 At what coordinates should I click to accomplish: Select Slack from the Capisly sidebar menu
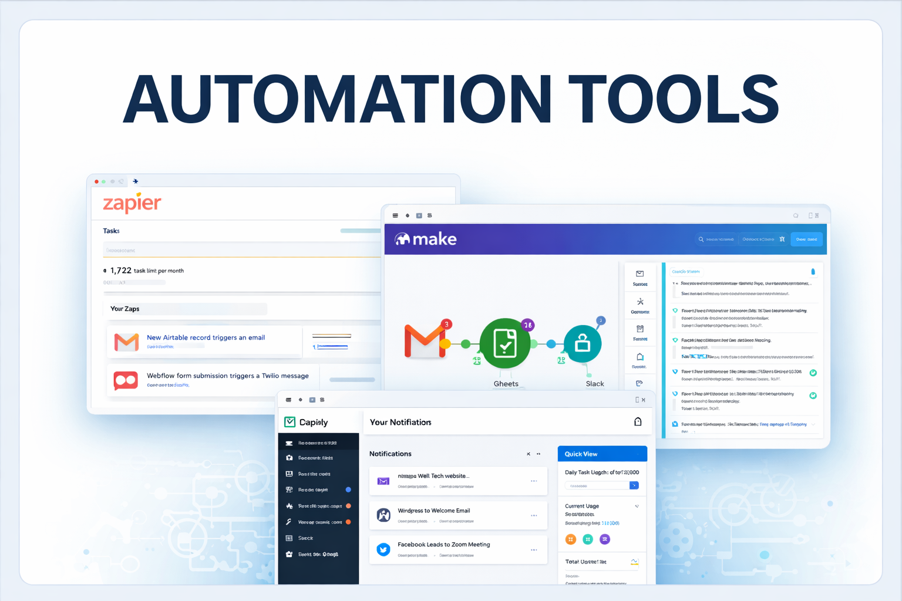point(305,538)
